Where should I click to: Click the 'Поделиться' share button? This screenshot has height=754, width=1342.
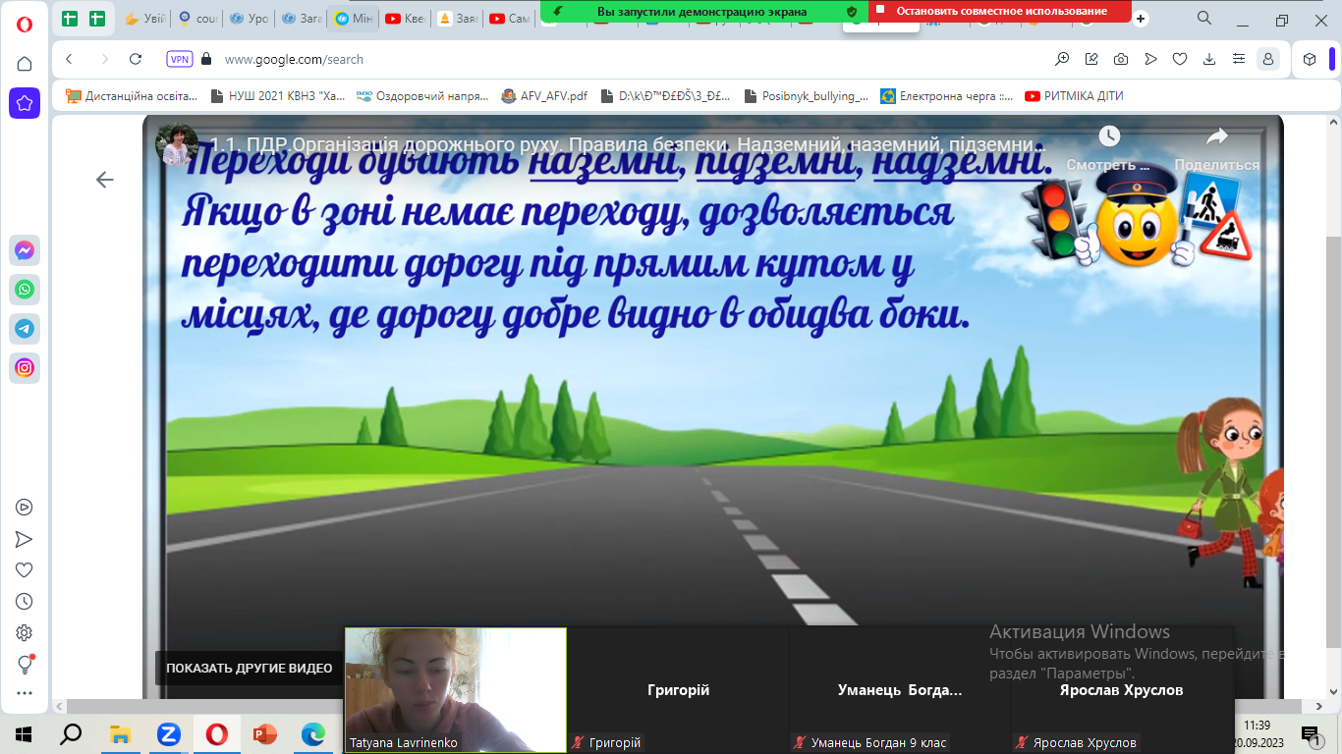point(1217,148)
